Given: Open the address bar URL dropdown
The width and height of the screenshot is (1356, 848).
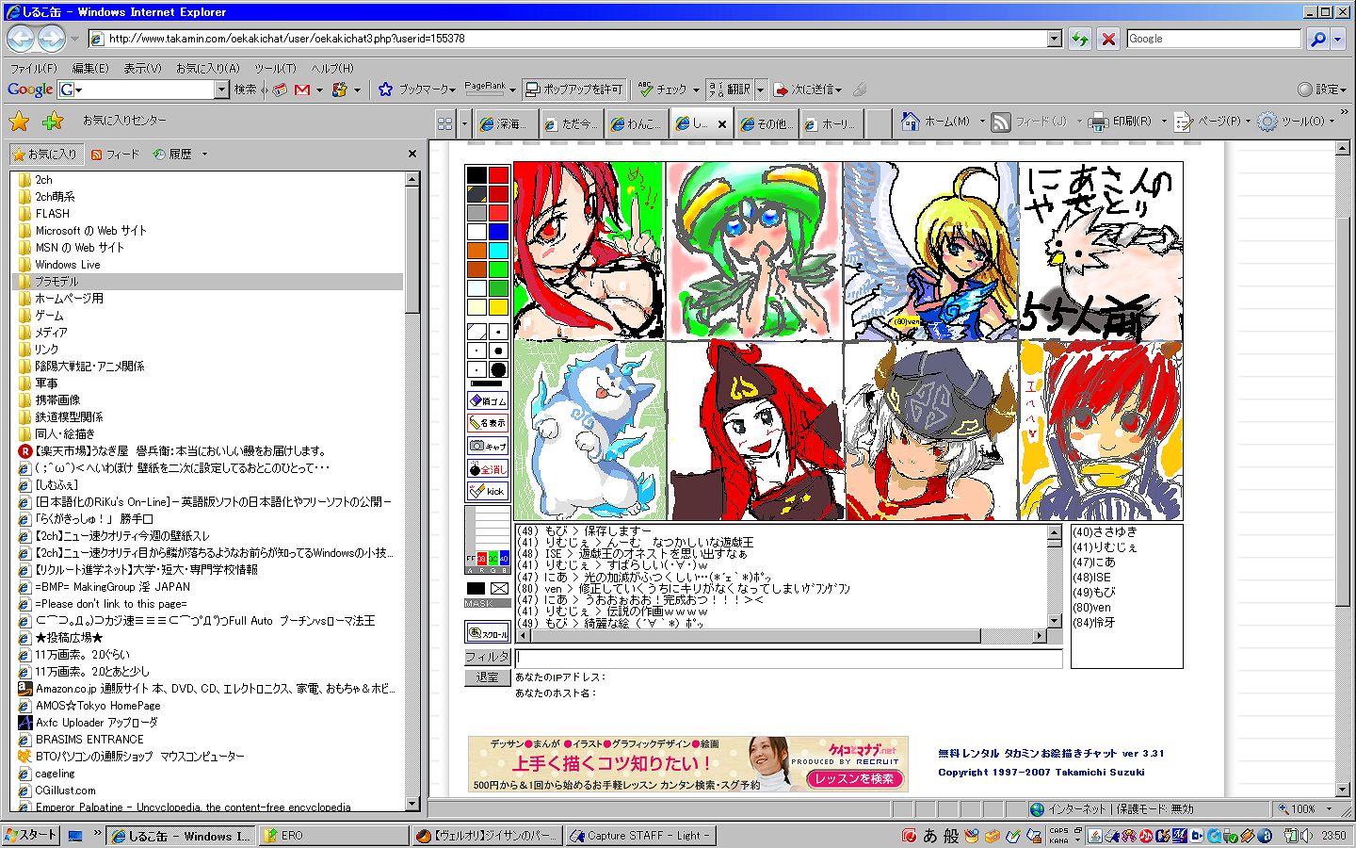Looking at the screenshot, I should coord(1055,39).
